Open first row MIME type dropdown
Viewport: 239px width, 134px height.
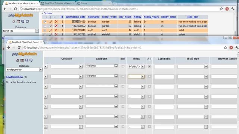193,67
